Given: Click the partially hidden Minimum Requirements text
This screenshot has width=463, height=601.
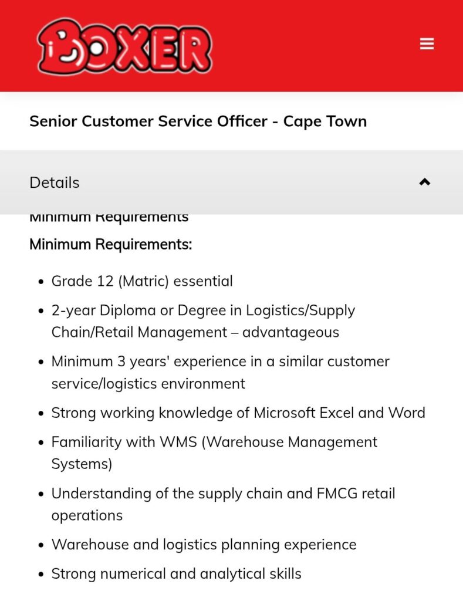Looking at the screenshot, I should pos(109,218).
